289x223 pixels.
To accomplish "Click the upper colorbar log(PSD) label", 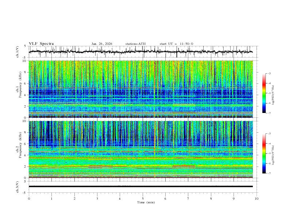I will 273,95.
